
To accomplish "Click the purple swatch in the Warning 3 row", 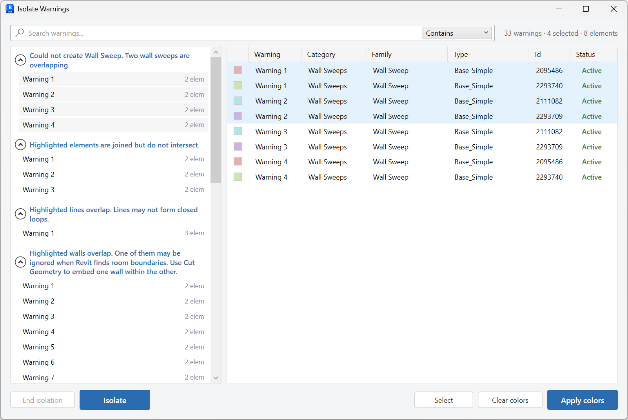I will (238, 147).
